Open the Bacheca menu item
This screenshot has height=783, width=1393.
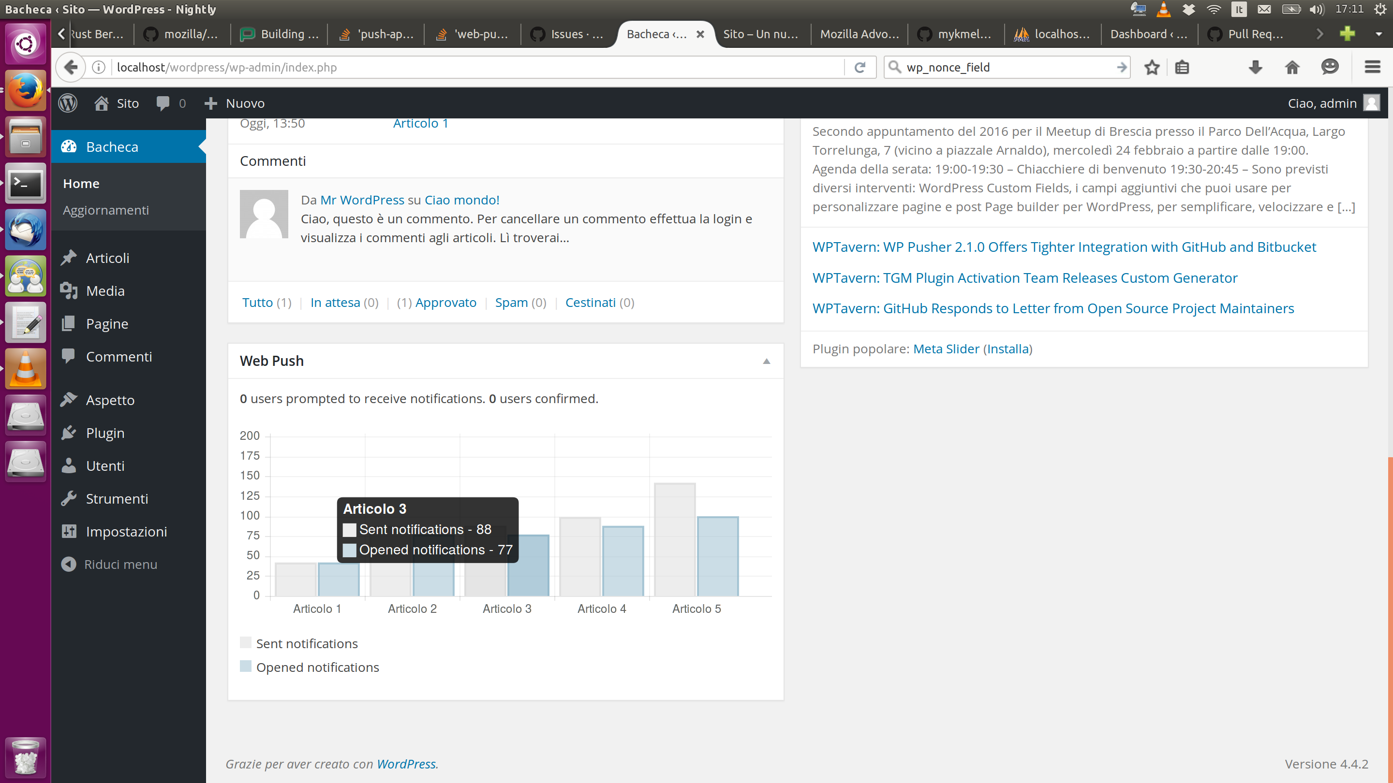pos(129,146)
